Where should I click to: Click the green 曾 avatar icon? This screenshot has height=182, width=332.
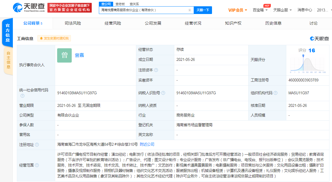click(x=64, y=55)
